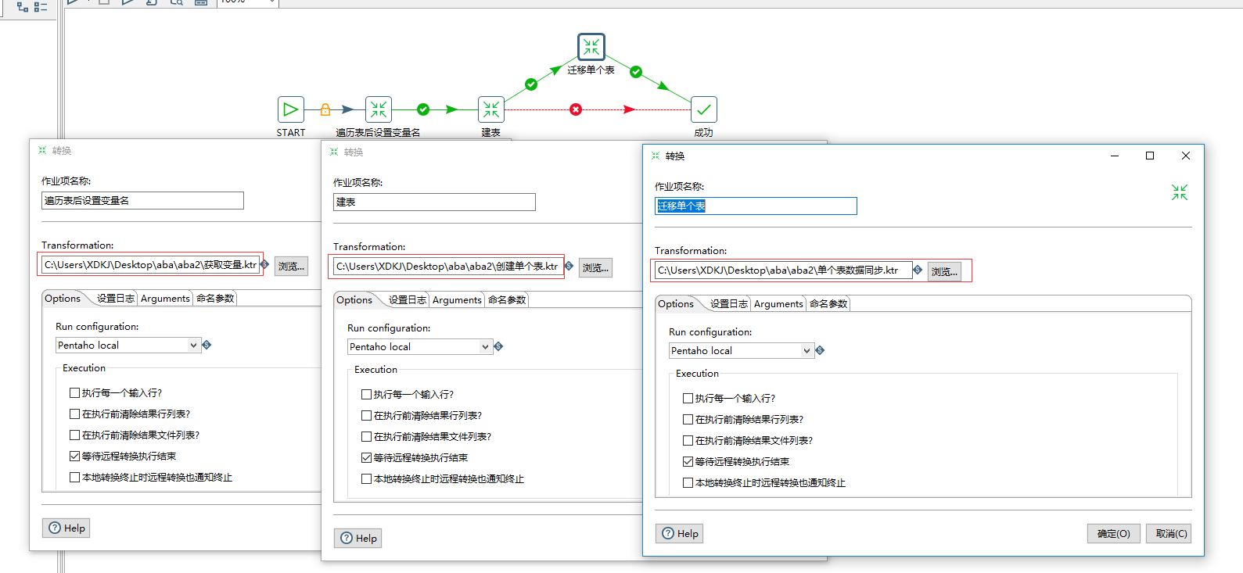
Task: Click the 单个表数据同步.ktr transformation path field
Action: point(783,270)
